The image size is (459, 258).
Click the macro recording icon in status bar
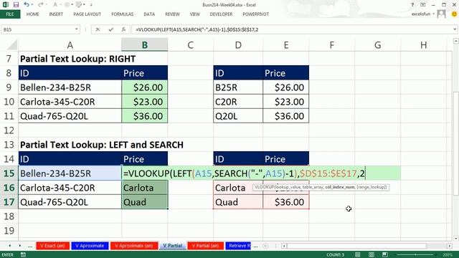[23, 255]
